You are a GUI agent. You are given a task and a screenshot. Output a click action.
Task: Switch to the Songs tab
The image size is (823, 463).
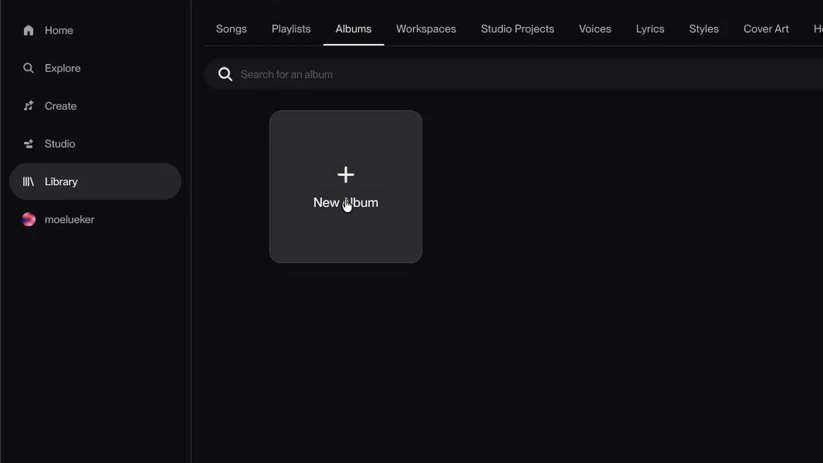231,29
